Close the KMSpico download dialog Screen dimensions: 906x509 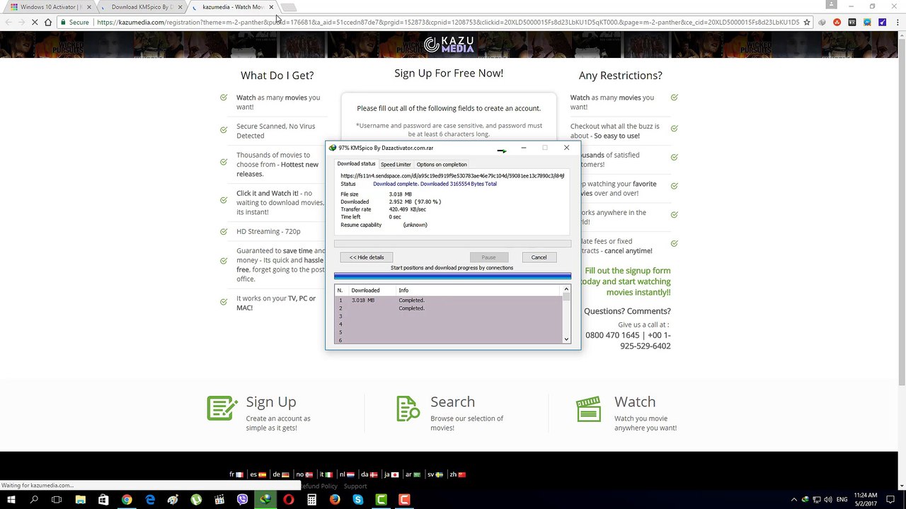(x=566, y=148)
